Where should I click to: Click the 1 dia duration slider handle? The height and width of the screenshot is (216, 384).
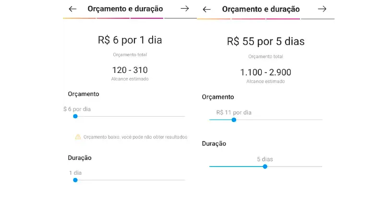[x=75, y=180]
